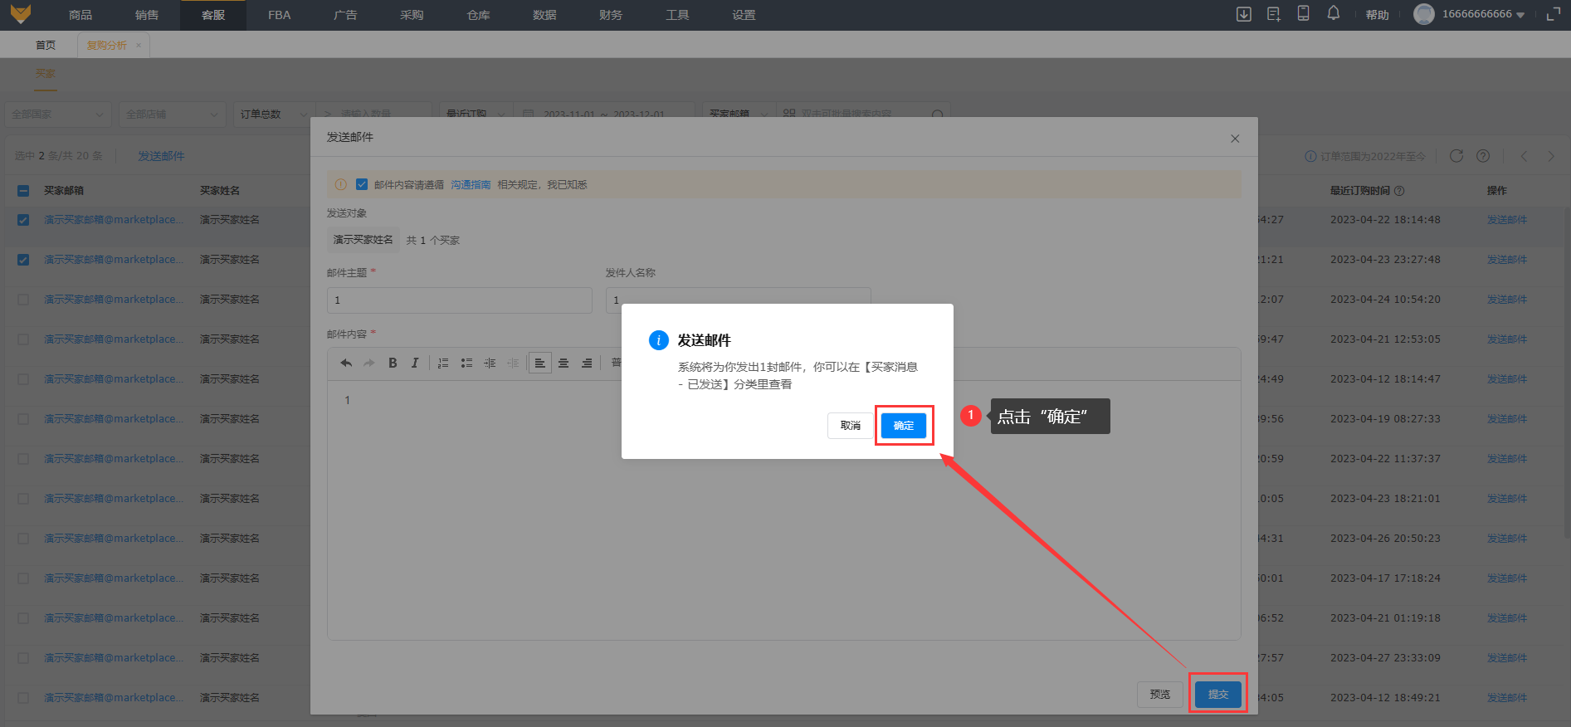Click the warning icon in the notice banner

point(340,184)
